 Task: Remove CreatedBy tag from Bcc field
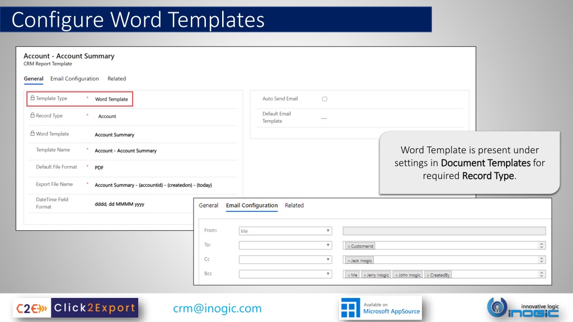pyautogui.click(x=428, y=275)
